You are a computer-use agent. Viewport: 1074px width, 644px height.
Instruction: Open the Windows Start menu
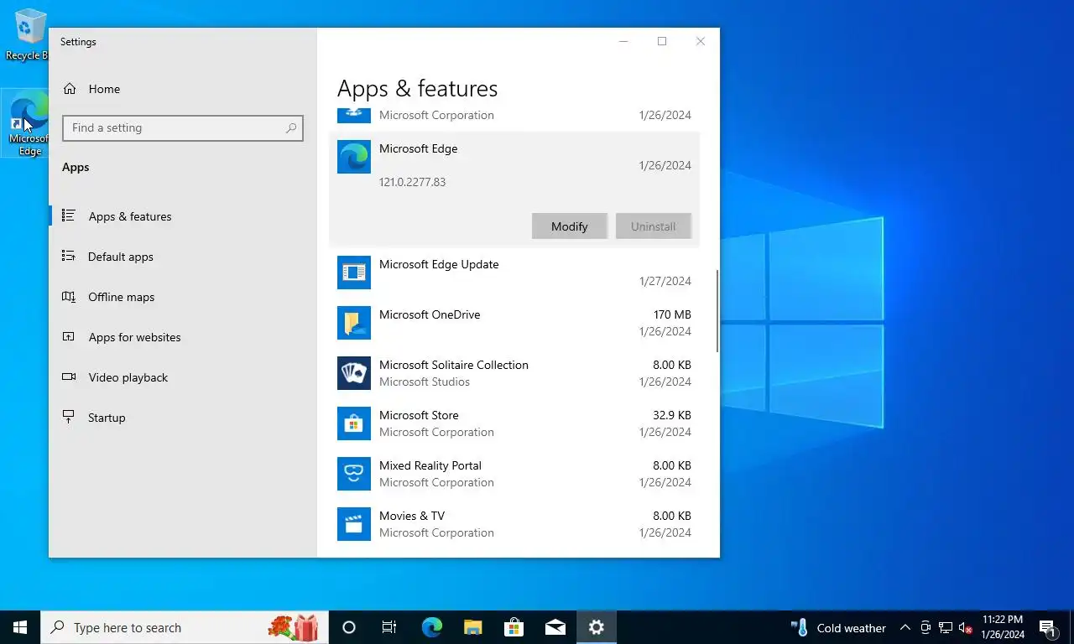(20, 627)
